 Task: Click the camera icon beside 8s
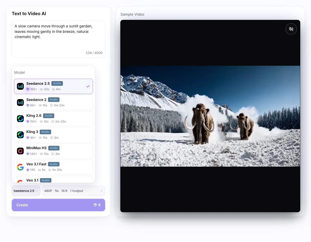point(39,170)
